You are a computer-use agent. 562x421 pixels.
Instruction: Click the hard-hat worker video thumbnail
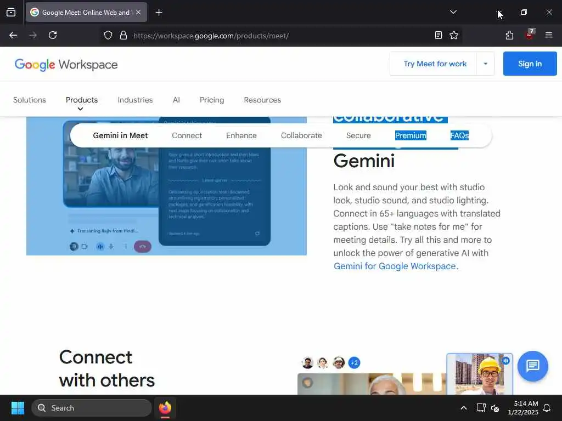(x=480, y=374)
